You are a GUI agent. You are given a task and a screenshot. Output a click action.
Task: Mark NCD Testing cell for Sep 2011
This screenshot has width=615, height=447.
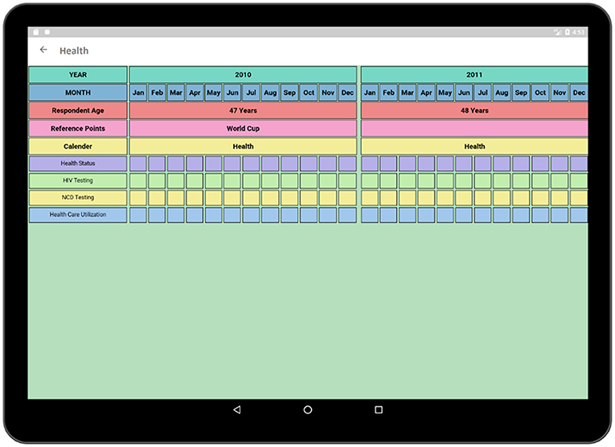pyautogui.click(x=521, y=197)
